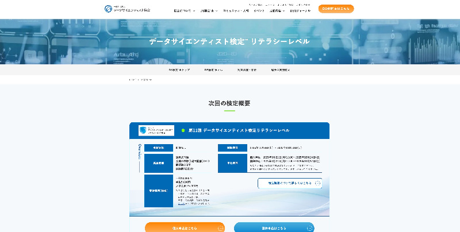Click the arrow icon on blue group application button
Viewport: 460px width, 232px height.
coord(309,228)
